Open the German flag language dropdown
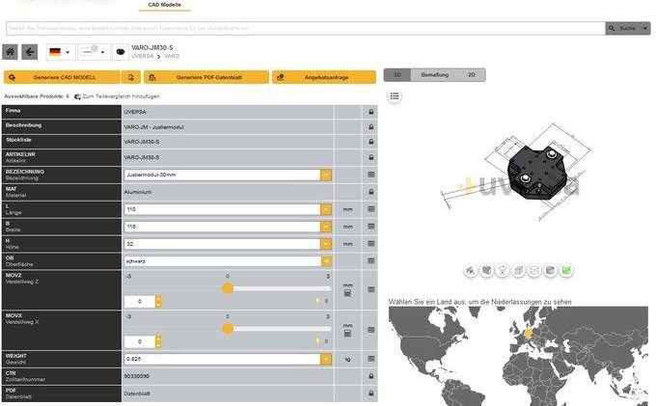Image resolution: width=656 pixels, height=406 pixels. click(x=59, y=52)
